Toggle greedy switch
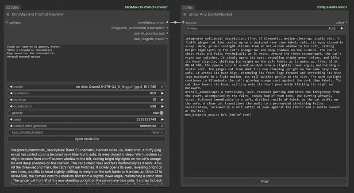 click(162, 113)
